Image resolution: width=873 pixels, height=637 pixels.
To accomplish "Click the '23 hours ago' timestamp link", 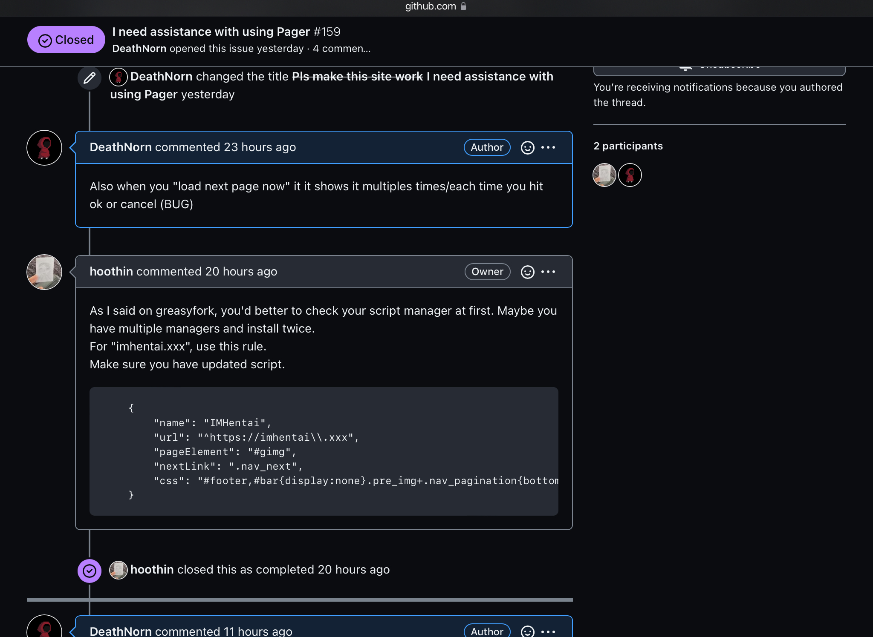I will (x=260, y=147).
